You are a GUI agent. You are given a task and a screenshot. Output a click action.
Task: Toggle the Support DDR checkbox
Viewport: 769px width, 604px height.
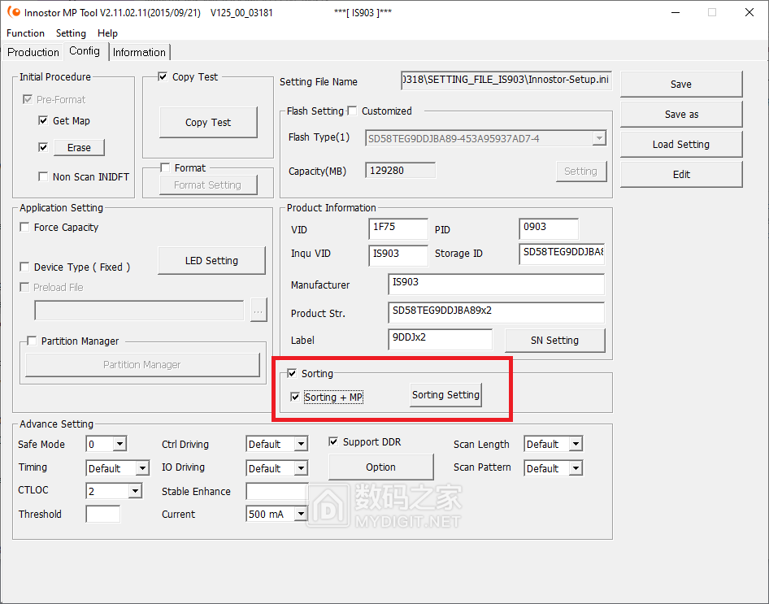coord(333,442)
